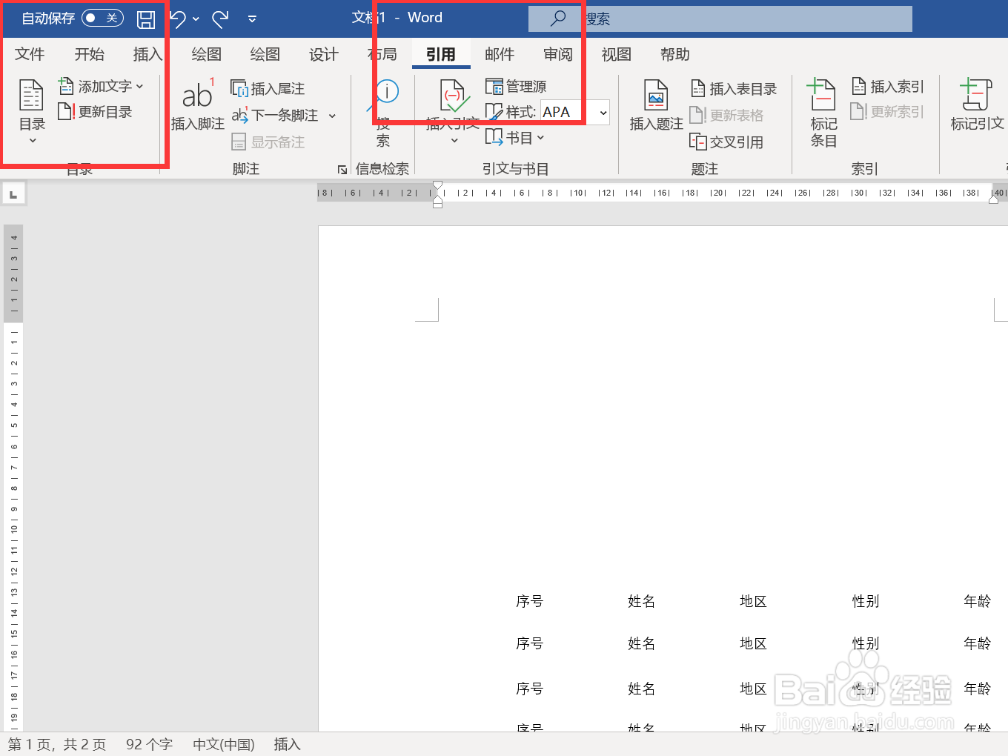Select the 引用 (References) tab

click(441, 54)
